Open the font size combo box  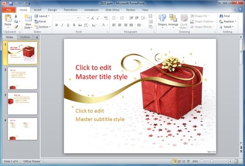[85, 18]
